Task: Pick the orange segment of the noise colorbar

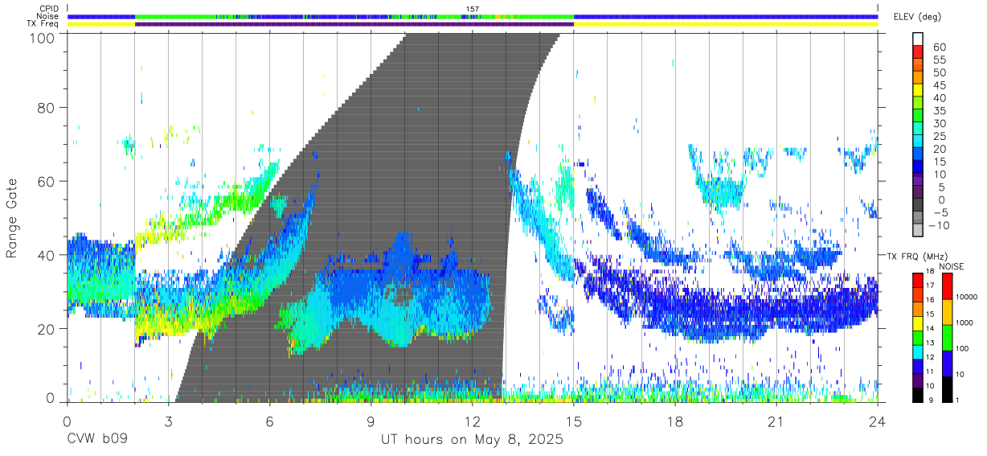Action: pyautogui.click(x=947, y=312)
